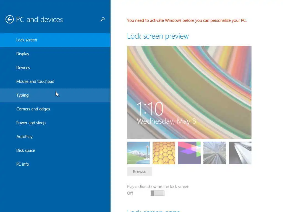Screen dimensions: 283x212
Task: Open the Disk space page
Action: (55, 150)
